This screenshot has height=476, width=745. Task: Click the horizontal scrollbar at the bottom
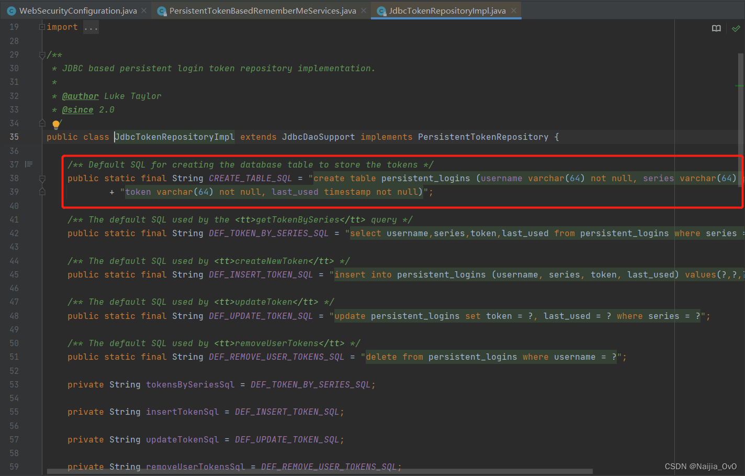click(x=320, y=471)
